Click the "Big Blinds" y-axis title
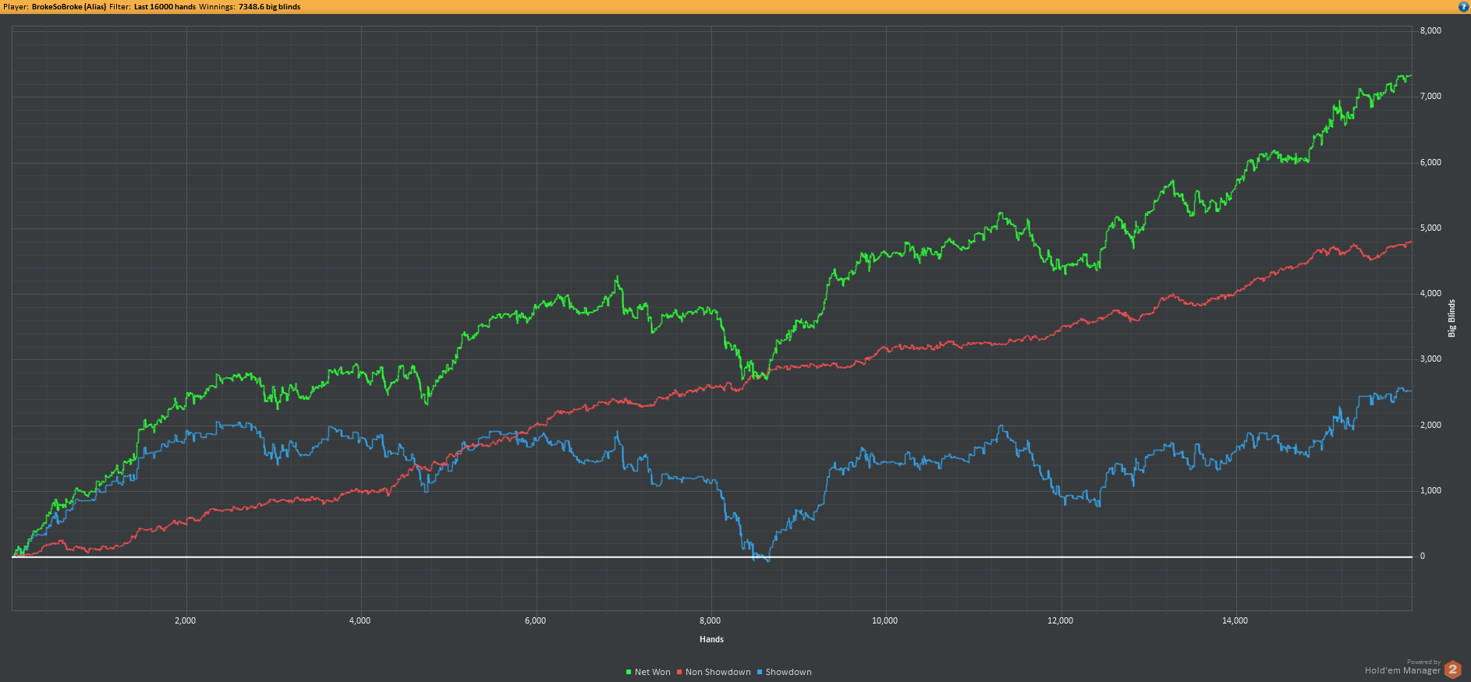Viewport: 1471px width, 682px height. 1452,318
